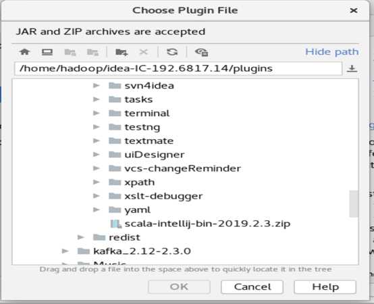Click the file tree vertical scrollbar thumb
The image size is (374, 304).
point(354,204)
